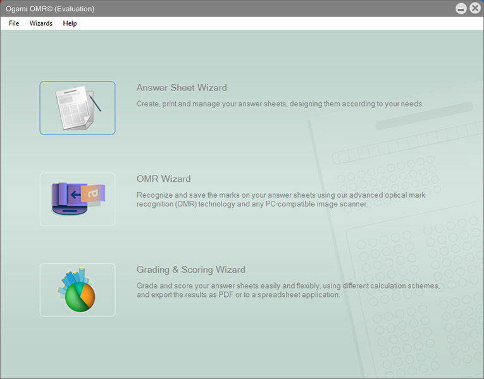484x379 pixels.
Task: Click the 'Grade and score your answer sheets' description
Action: pos(288,291)
